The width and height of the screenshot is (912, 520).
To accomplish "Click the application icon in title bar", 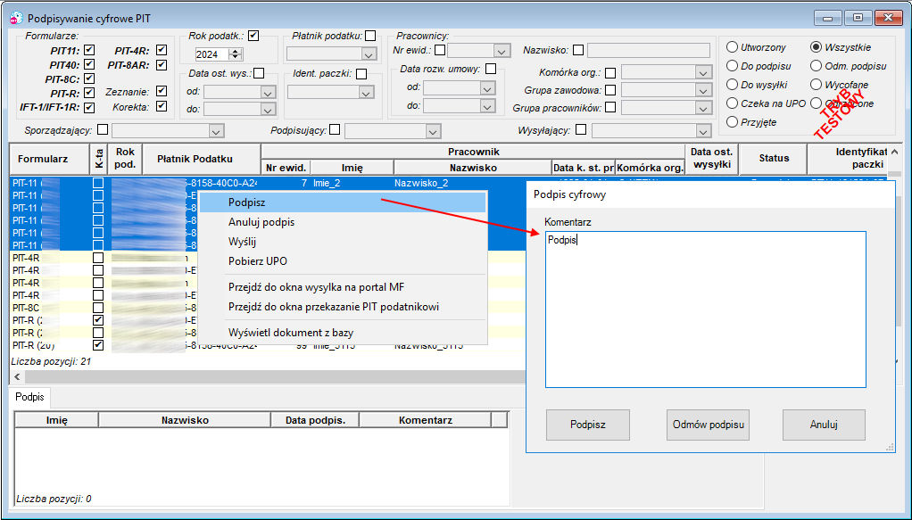I will [x=16, y=18].
